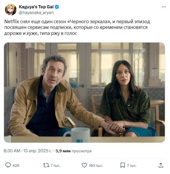Click the repost arrows icon
This screenshot has height=174, width=170.
click(46, 165)
